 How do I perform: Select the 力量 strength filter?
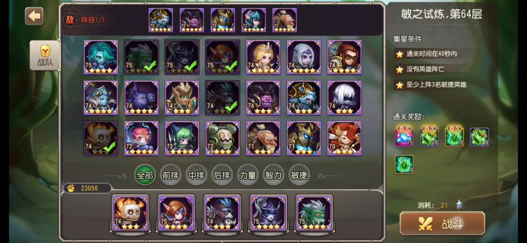[x=248, y=175]
